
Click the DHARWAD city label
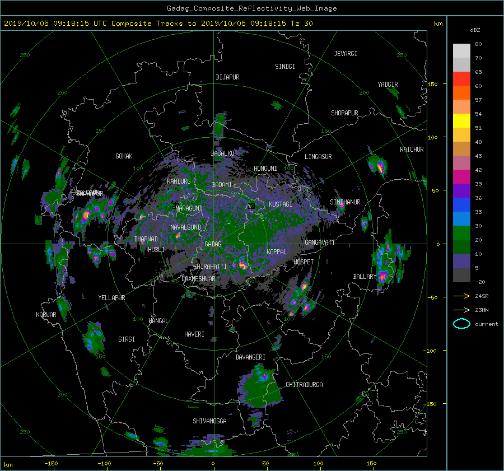point(146,239)
